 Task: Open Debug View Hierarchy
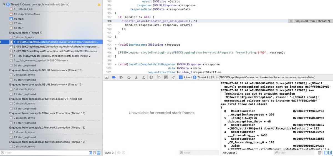click(x=151, y=77)
